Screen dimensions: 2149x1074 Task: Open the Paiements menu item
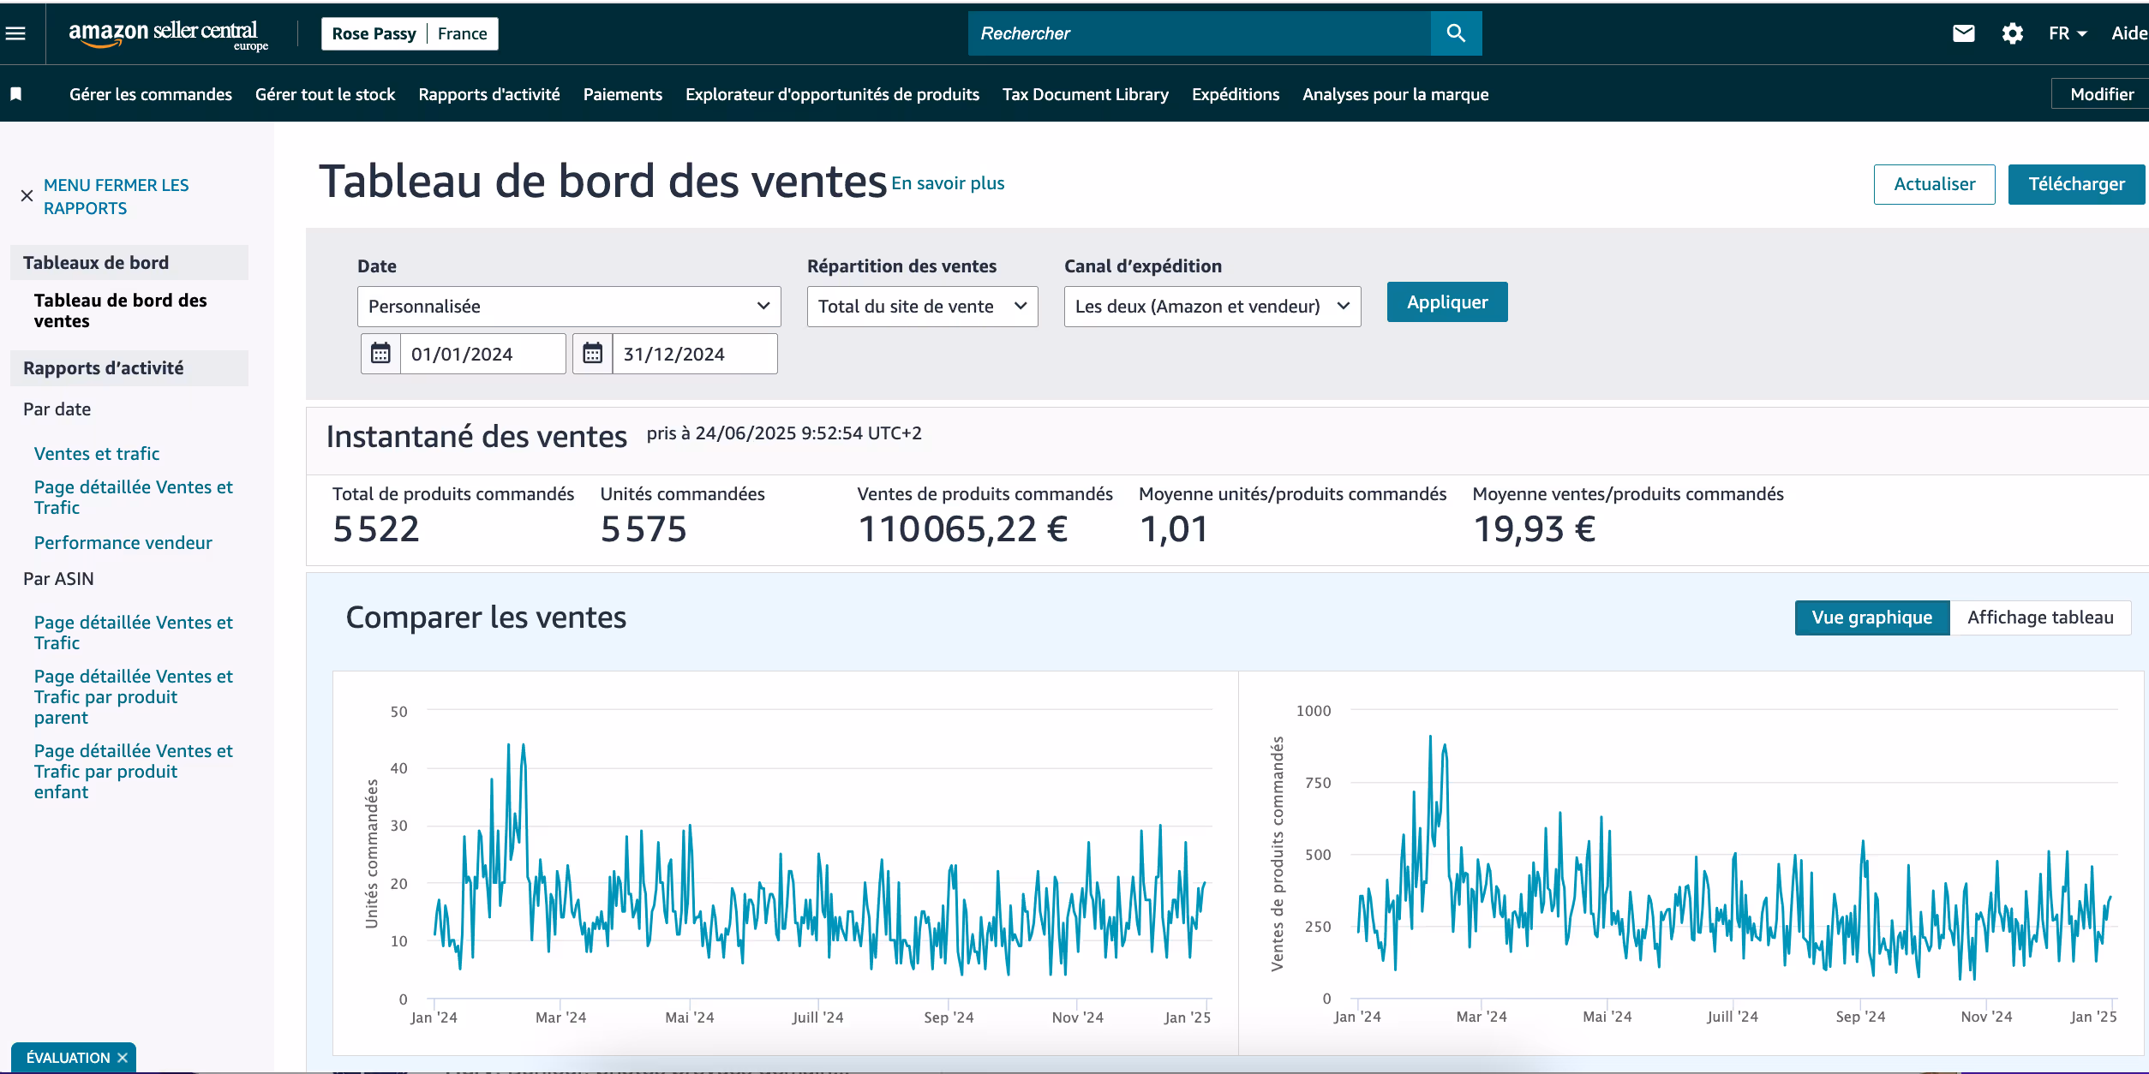click(622, 94)
